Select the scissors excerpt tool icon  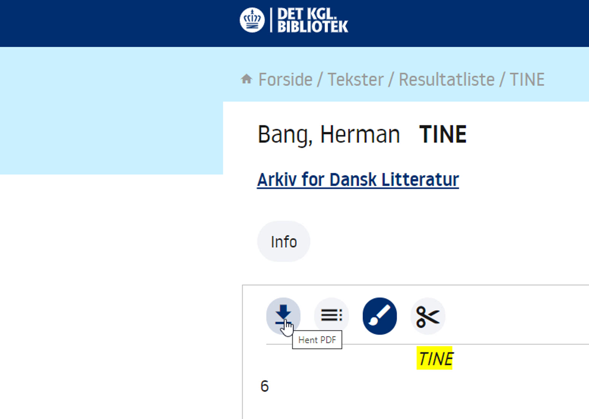tap(428, 316)
